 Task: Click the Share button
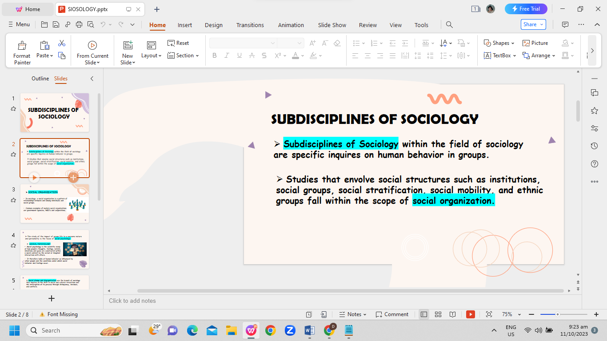(x=533, y=24)
